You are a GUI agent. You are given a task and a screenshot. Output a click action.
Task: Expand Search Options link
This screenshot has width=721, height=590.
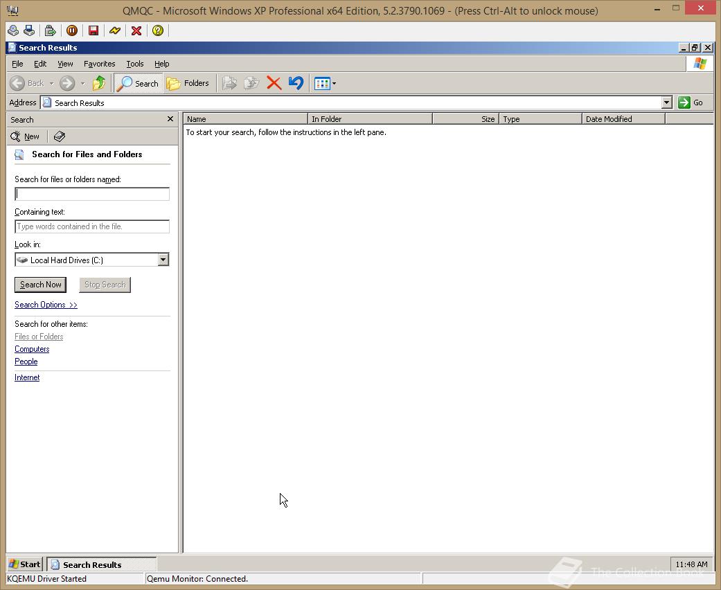coord(46,305)
